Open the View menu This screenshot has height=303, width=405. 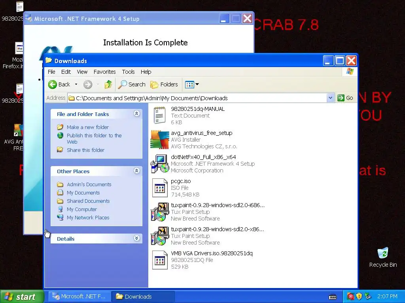pos(82,72)
